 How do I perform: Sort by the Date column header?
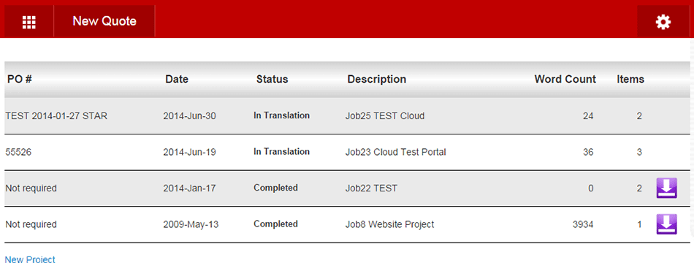[177, 79]
